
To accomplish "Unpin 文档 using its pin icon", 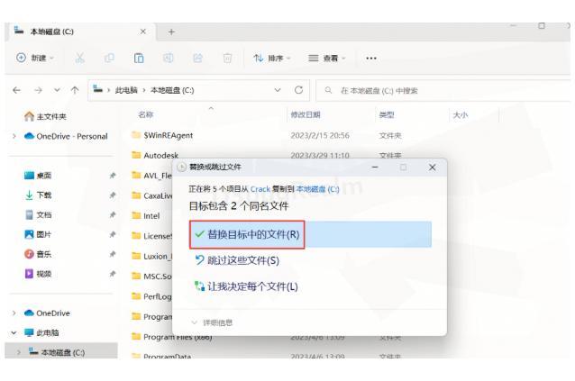I will click(x=113, y=214).
